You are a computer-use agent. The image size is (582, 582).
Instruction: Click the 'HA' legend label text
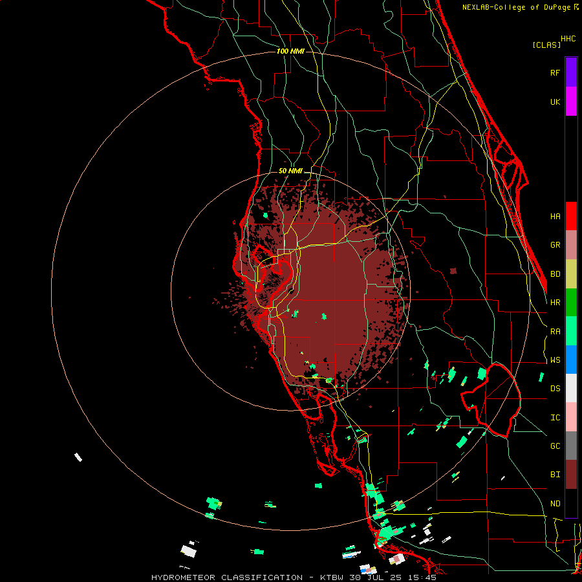coord(555,217)
